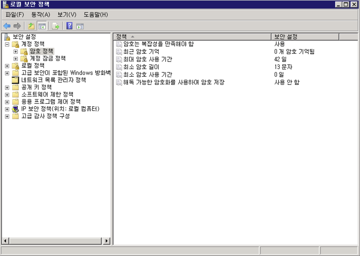Expand 고급 보안이 포함된 Windows 방화벽 node
This screenshot has width=360, height=256.
point(7,73)
